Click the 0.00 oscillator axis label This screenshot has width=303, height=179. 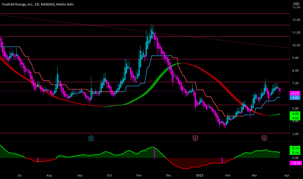(295, 158)
